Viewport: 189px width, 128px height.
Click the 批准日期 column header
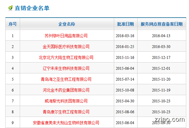(125, 24)
